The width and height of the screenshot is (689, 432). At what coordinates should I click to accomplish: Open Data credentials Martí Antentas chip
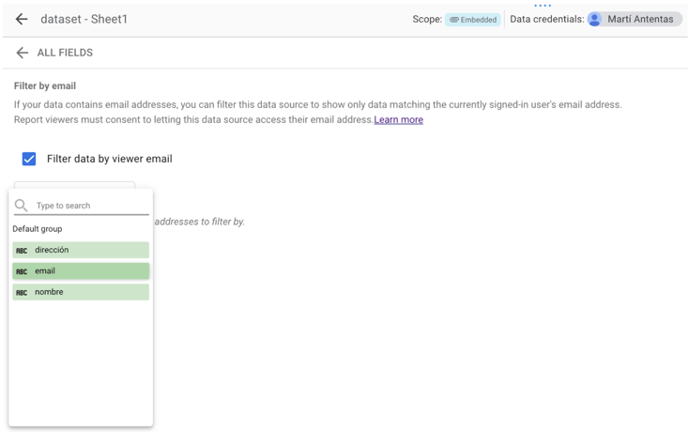coord(635,19)
